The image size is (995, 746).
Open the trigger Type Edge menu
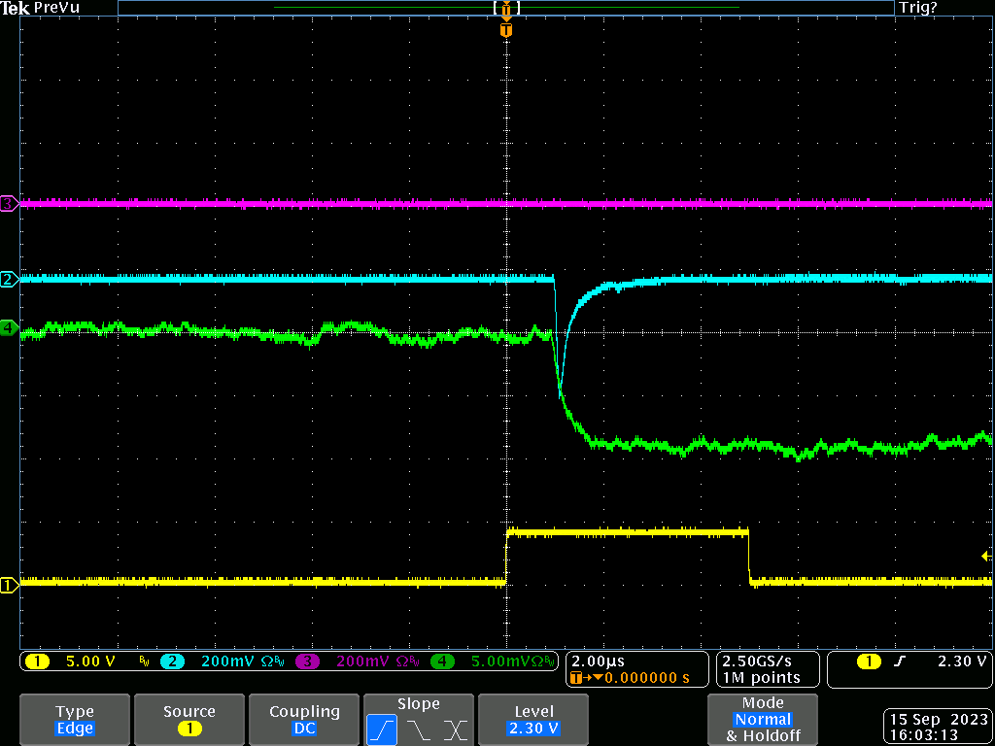click(x=75, y=720)
